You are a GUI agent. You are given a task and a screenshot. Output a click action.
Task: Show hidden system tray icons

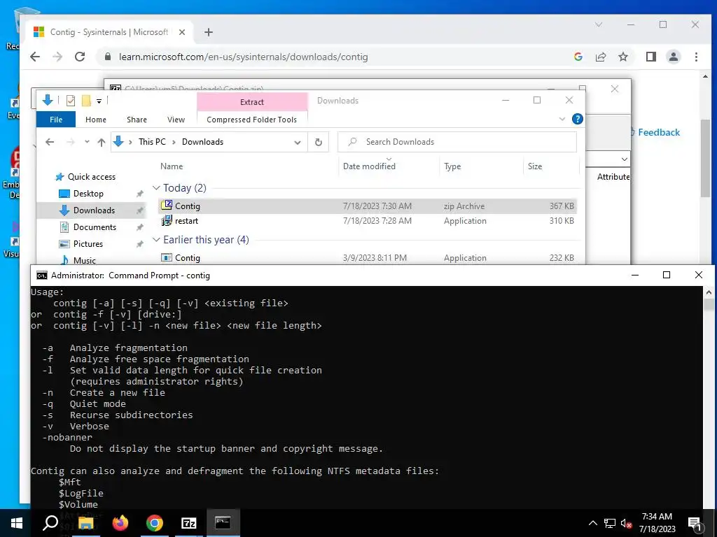[x=592, y=523]
